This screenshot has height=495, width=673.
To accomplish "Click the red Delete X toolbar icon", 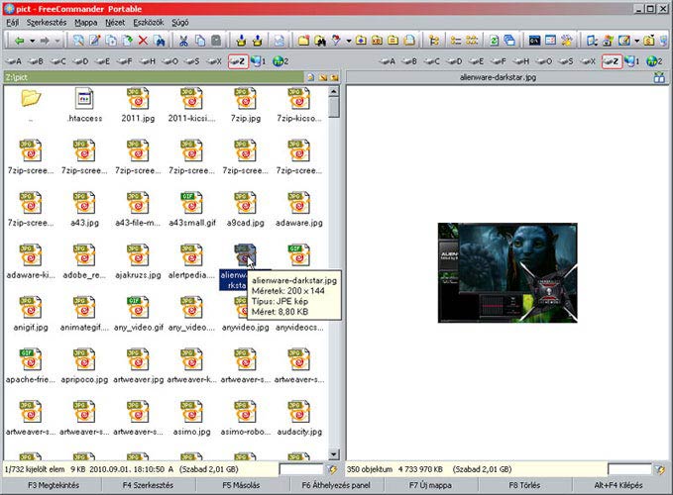I will (143, 41).
